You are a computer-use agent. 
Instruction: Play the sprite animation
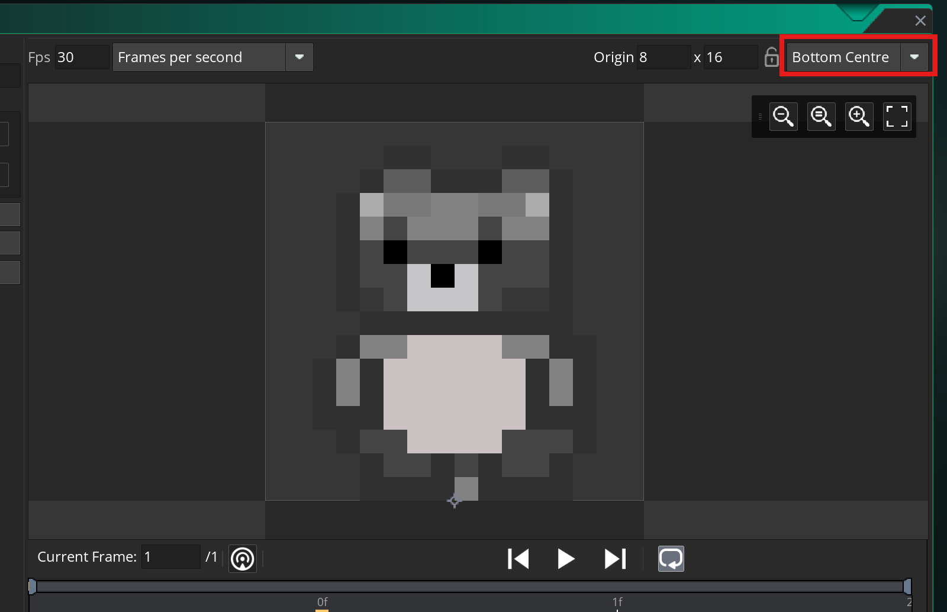[566, 558]
